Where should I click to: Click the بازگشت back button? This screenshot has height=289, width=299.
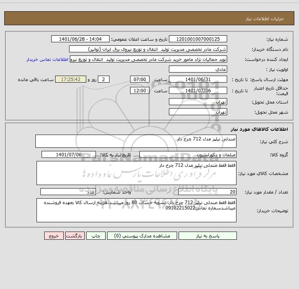(x=75, y=235)
